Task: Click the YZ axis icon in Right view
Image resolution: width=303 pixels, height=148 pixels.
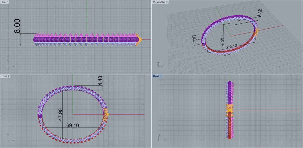Action: click(x=161, y=138)
